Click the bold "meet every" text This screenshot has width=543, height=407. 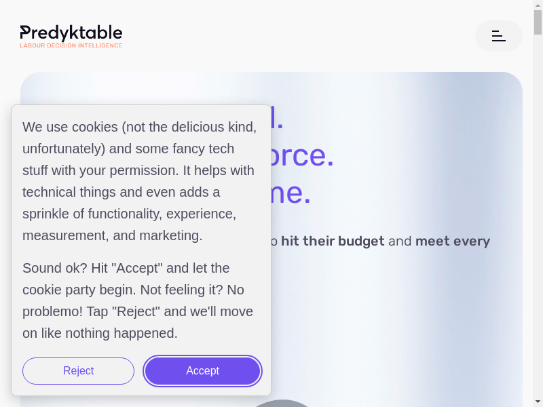(x=453, y=241)
